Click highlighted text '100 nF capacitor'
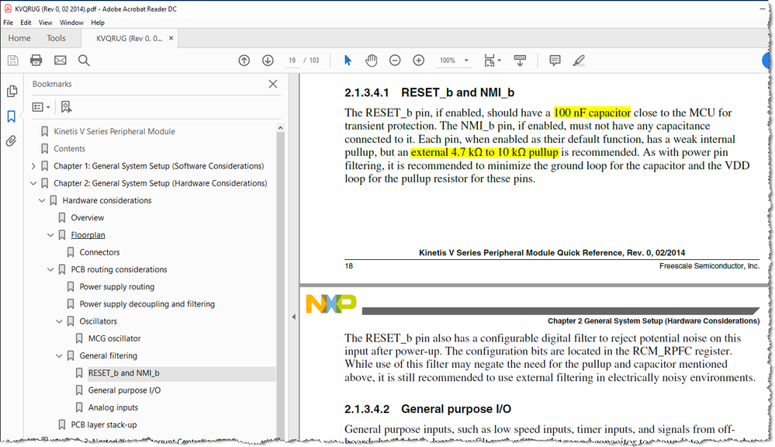The image size is (775, 447). tap(592, 113)
